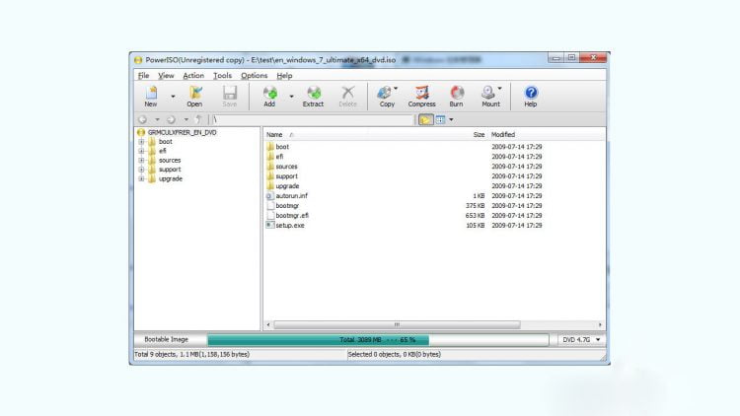Click the Up one level arrow

click(x=198, y=120)
